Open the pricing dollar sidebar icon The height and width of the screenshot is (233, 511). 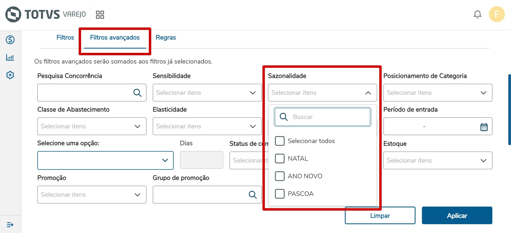click(10, 40)
